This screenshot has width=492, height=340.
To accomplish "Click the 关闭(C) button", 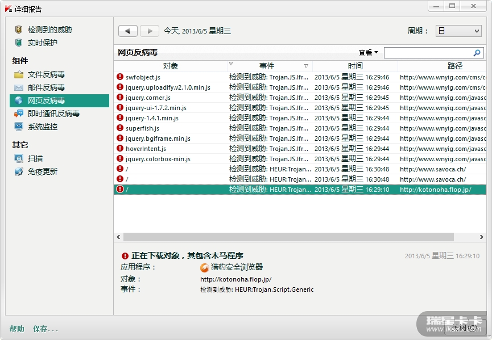I will (x=464, y=328).
